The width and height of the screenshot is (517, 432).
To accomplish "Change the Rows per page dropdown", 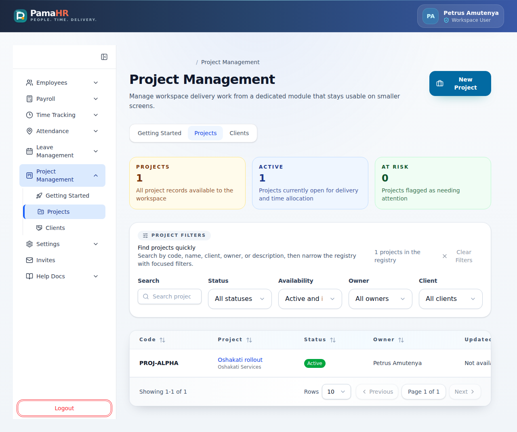I will [x=336, y=392].
